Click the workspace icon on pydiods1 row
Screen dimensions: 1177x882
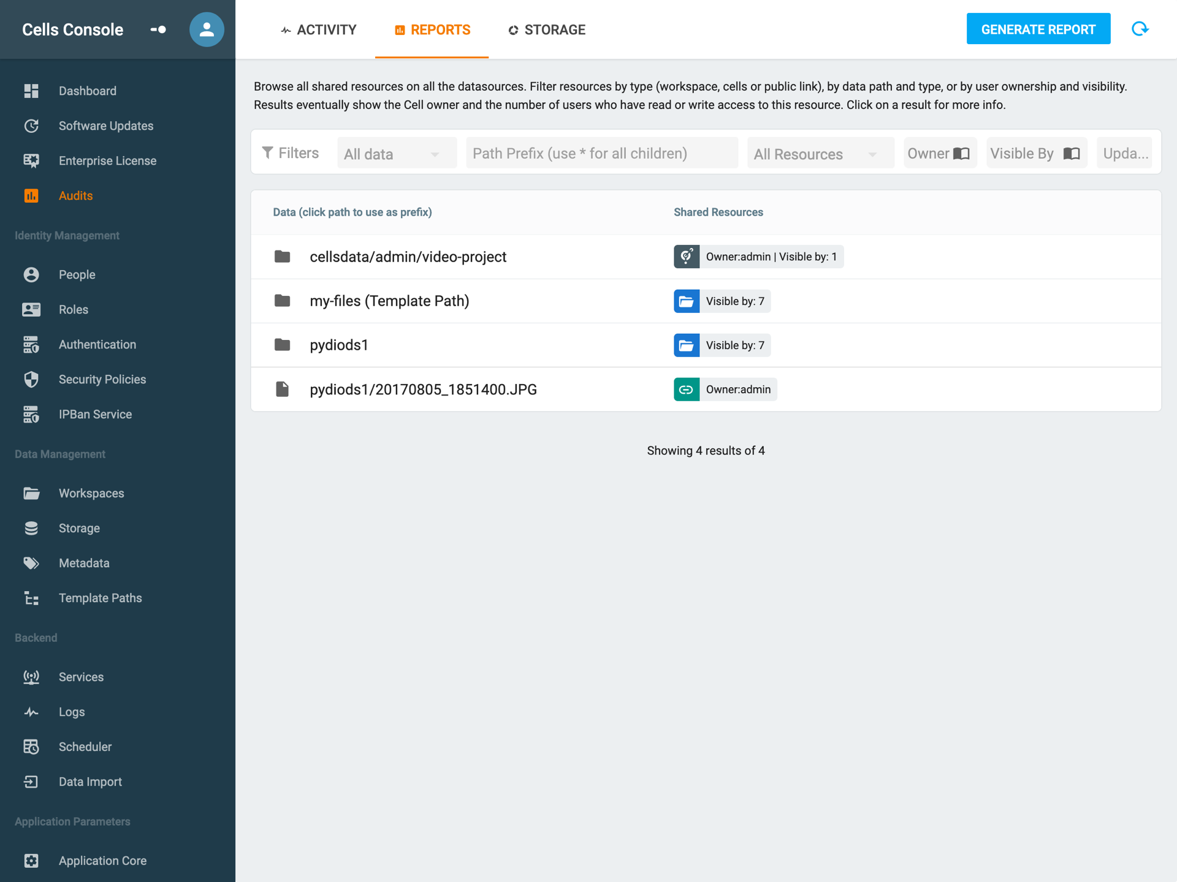[x=687, y=345]
